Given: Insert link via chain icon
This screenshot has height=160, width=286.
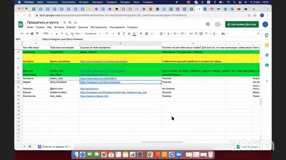Looking at the screenshot, I should (191, 34).
